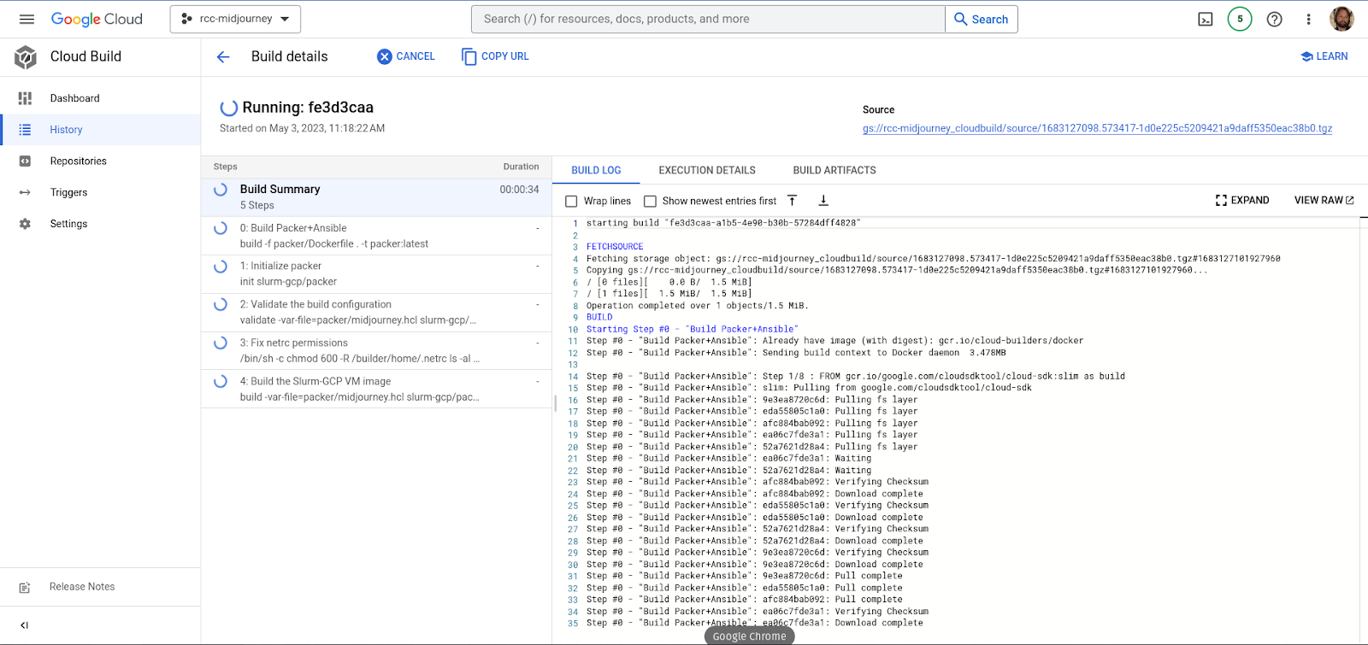Screen dimensions: 1368x645
Task: Select the Build Summary step row
Action: 376,197
